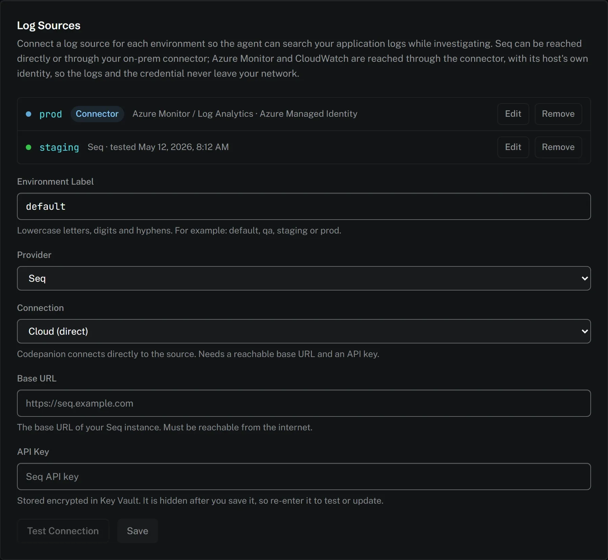This screenshot has width=608, height=560.
Task: Click the blue status dot beside prod
Action: pyautogui.click(x=28, y=114)
